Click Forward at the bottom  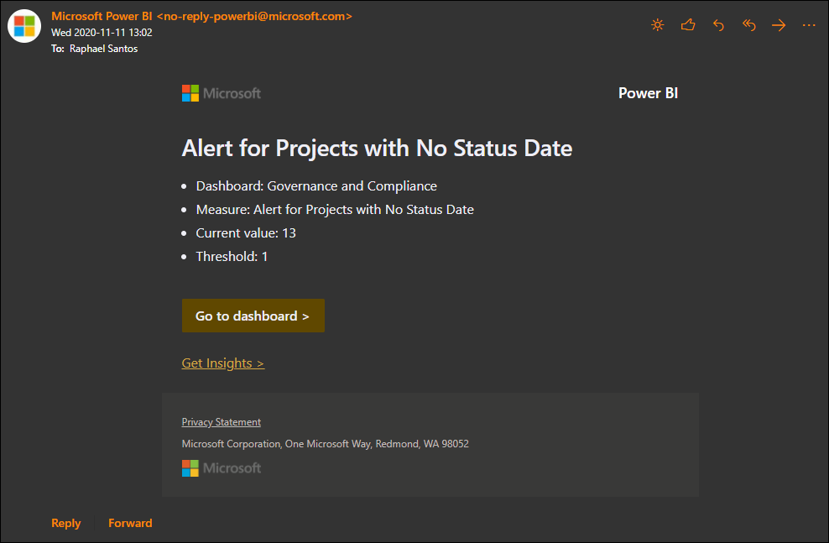(x=130, y=523)
